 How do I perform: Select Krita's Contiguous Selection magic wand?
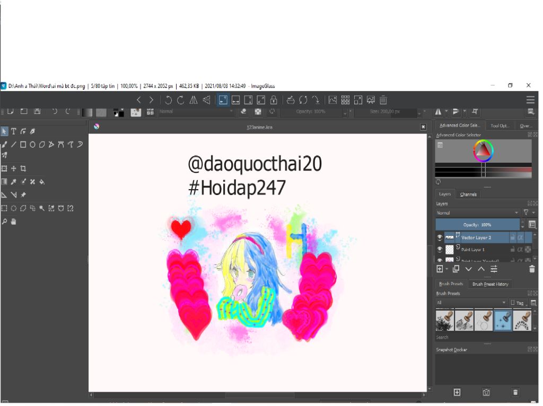pyautogui.click(x=42, y=209)
